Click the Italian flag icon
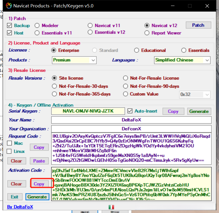The width and height of the screenshot is (219, 213). [x=111, y=207]
